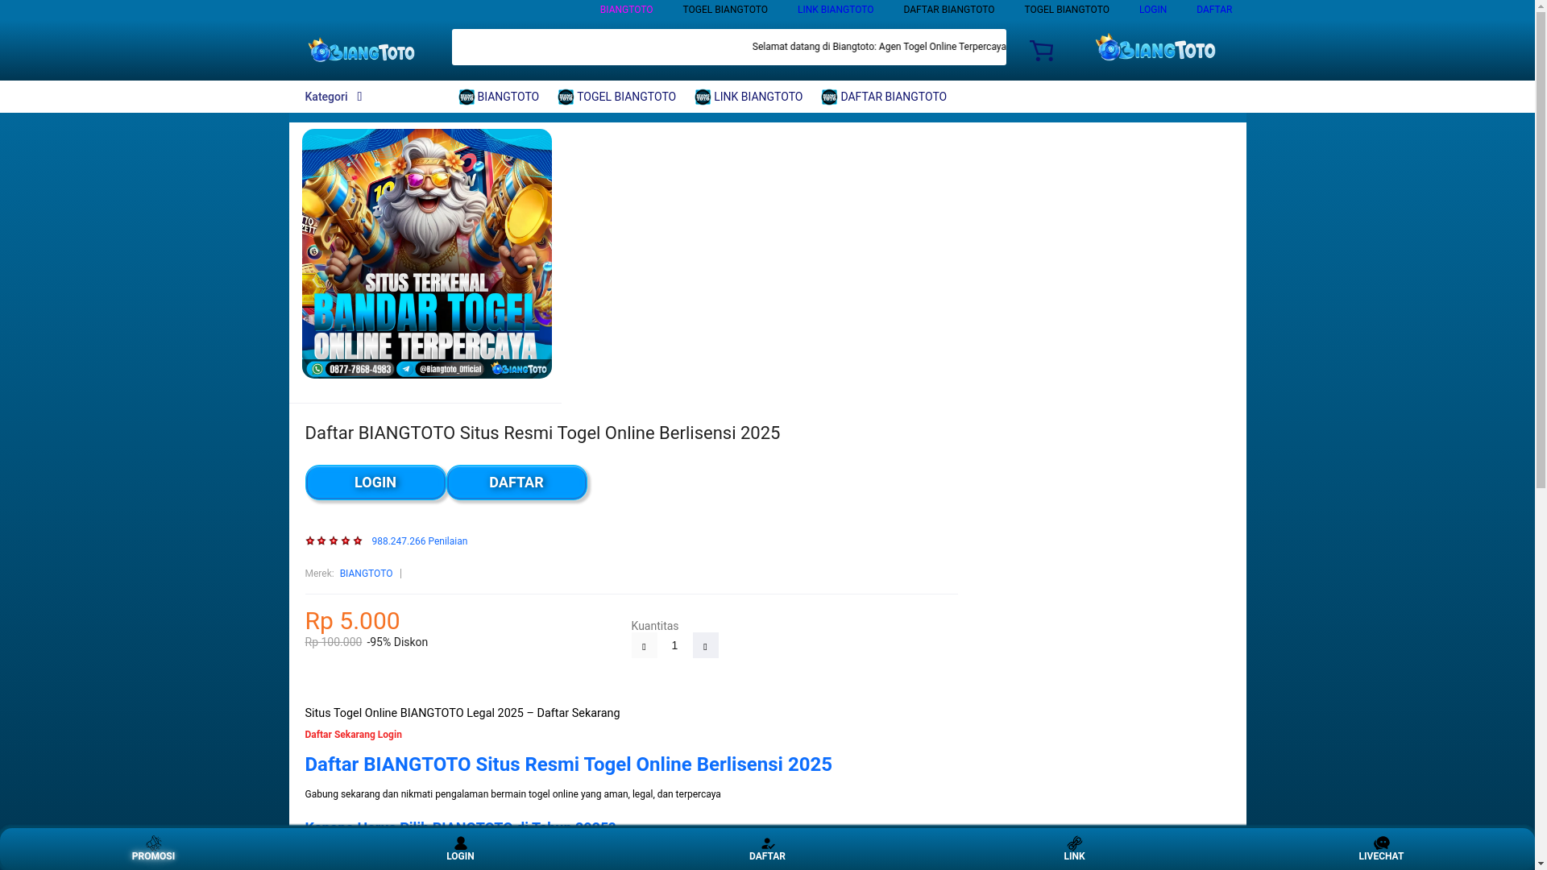Increase quantity with the plus stepper
This screenshot has height=870, width=1547.
pos(706,645)
